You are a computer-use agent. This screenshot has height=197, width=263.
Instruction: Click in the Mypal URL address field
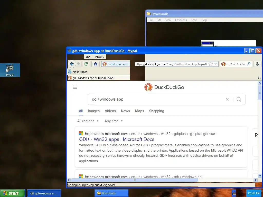[171, 64]
